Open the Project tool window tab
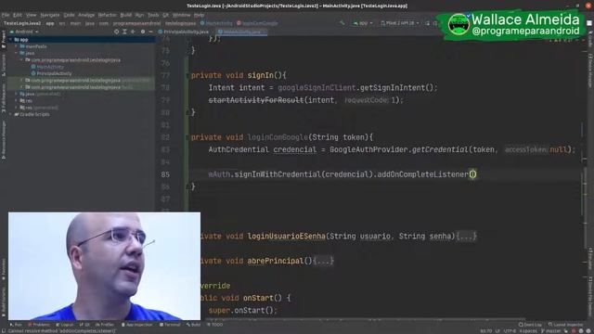The width and height of the screenshot is (594, 334). tap(4, 39)
